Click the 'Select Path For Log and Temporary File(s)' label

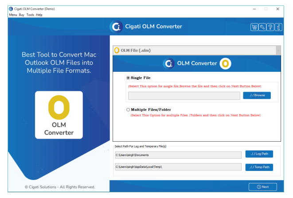click(141, 146)
